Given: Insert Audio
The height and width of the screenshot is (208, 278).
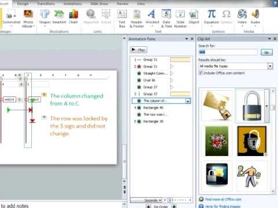Looking at the screenshot, I should pos(255,18).
